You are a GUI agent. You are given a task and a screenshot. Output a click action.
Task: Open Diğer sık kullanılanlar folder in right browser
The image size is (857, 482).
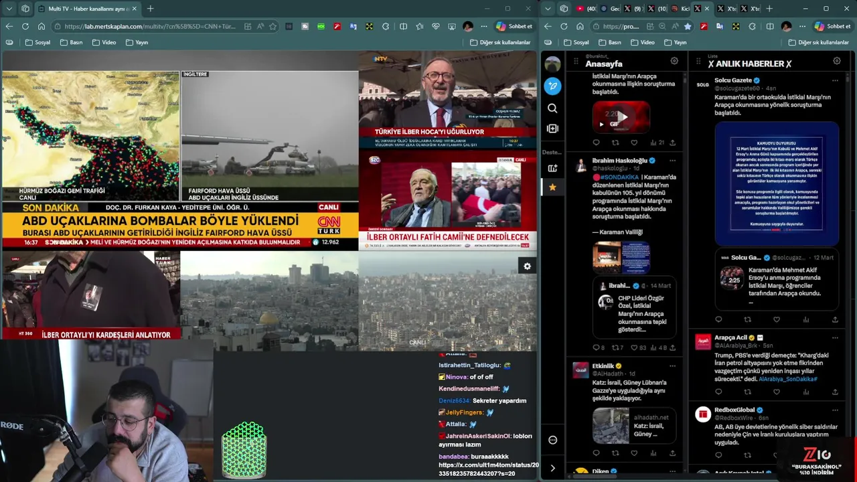pyautogui.click(x=818, y=42)
